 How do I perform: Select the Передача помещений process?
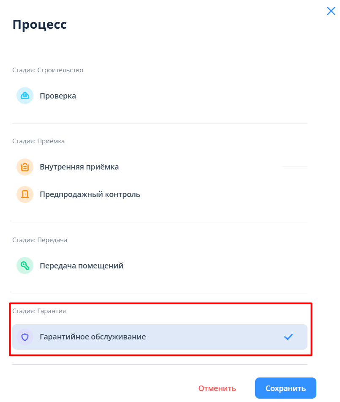82,266
